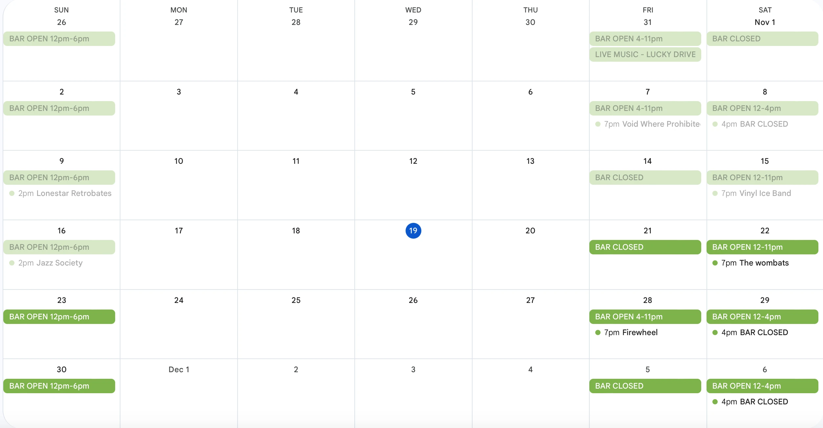Select the Dec 1 date label
Viewport: 823px width, 428px height.
click(179, 370)
